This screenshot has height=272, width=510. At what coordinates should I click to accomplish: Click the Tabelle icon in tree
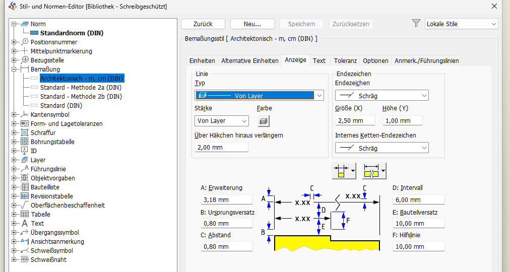click(25, 214)
